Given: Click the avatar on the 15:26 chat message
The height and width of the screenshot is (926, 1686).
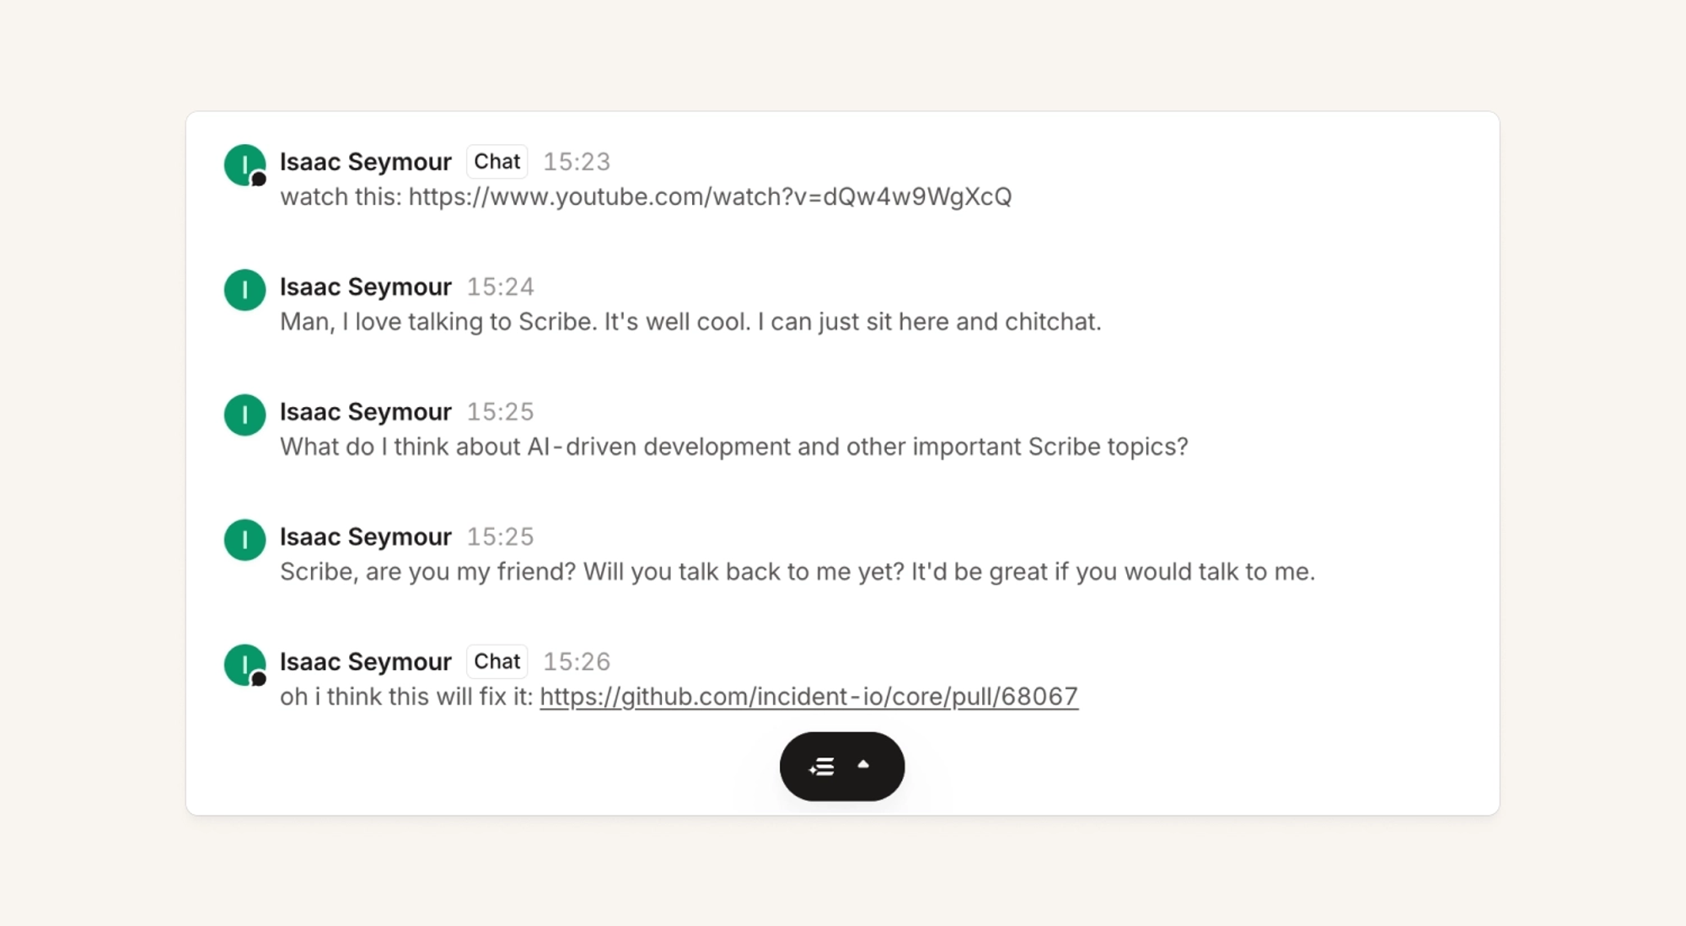Looking at the screenshot, I should [245, 665].
